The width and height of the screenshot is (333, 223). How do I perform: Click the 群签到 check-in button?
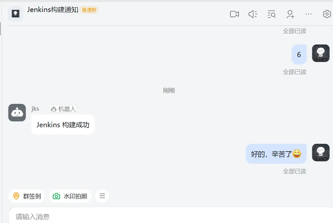pos(27,196)
